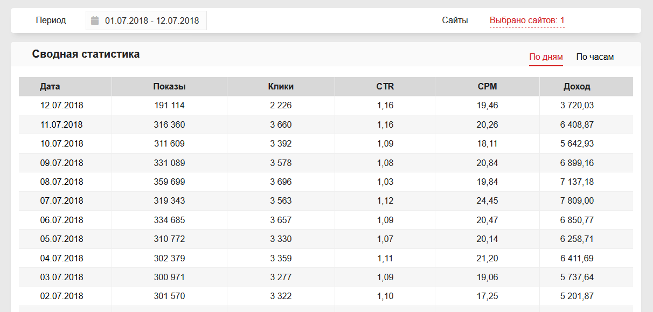Viewport: 653px width, 312px height.
Task: Select the 02.07.2018 date row
Action: pyautogui.click(x=61, y=296)
